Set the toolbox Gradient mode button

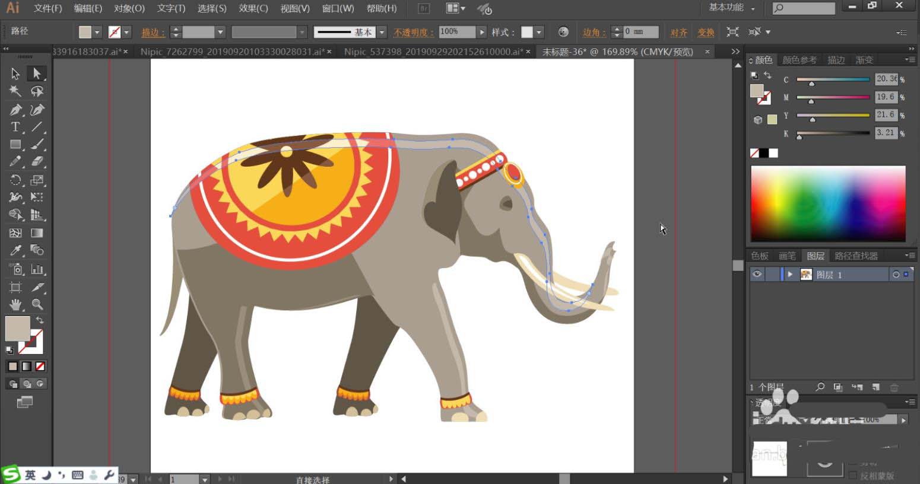pyautogui.click(x=26, y=367)
